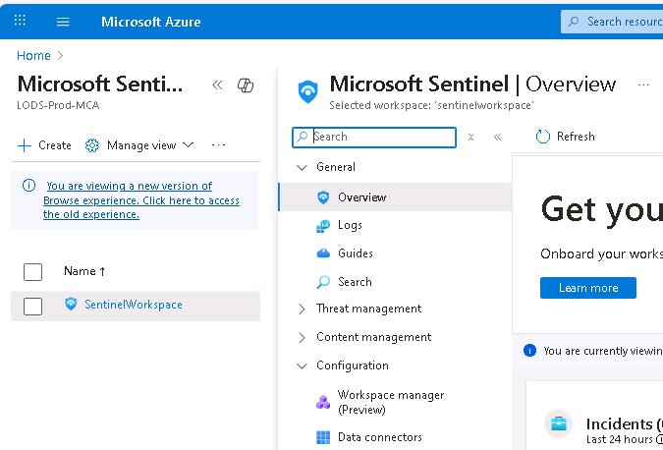The width and height of the screenshot is (663, 450).
Task: Select the SentinelWorkspace row checkbox
Action: 32,306
